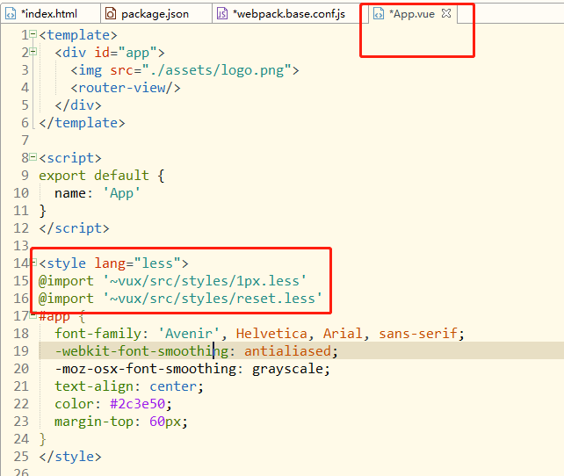Image resolution: width=564 pixels, height=476 pixels.
Task: Collapse the style block on line 14
Action: (x=33, y=262)
